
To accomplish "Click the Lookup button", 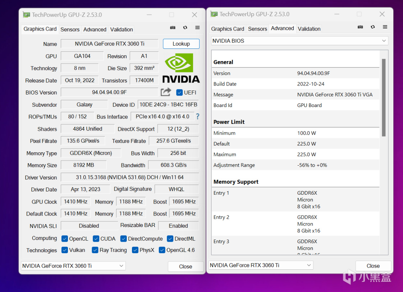I will 181,44.
